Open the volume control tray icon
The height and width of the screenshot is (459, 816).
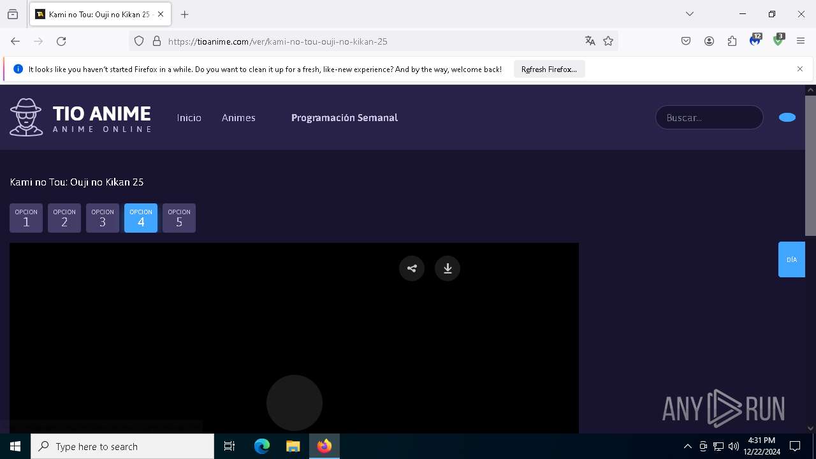point(734,446)
